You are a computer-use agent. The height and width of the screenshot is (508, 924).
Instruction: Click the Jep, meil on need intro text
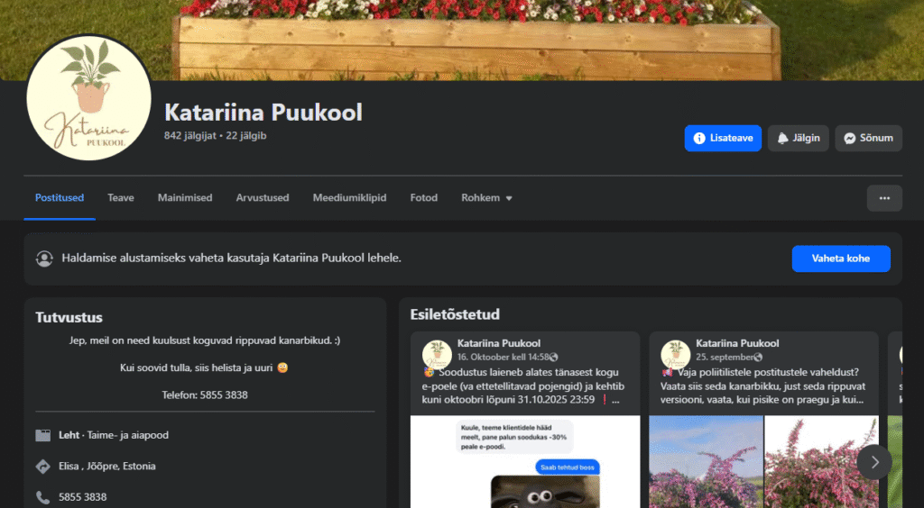pos(205,340)
